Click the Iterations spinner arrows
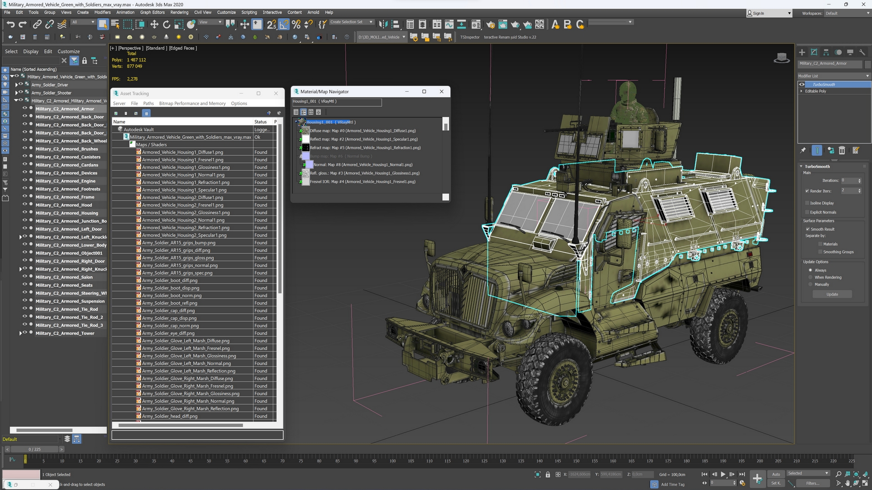 tap(859, 181)
